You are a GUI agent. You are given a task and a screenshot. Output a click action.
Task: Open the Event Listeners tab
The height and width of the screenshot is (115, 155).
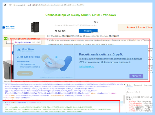(x=148, y=85)
